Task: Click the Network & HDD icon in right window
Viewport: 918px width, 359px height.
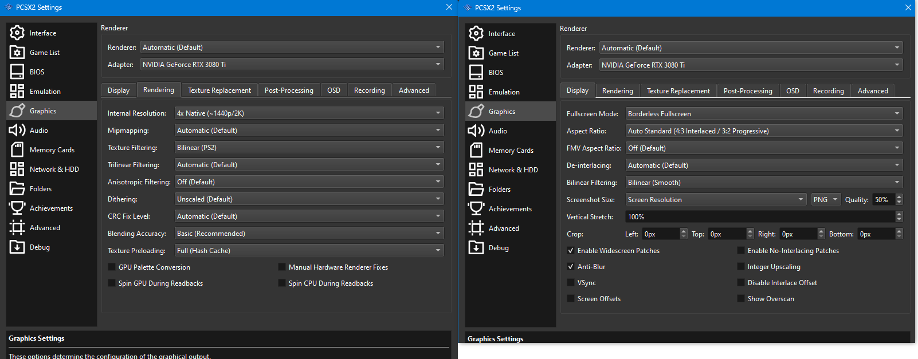Action: click(476, 169)
